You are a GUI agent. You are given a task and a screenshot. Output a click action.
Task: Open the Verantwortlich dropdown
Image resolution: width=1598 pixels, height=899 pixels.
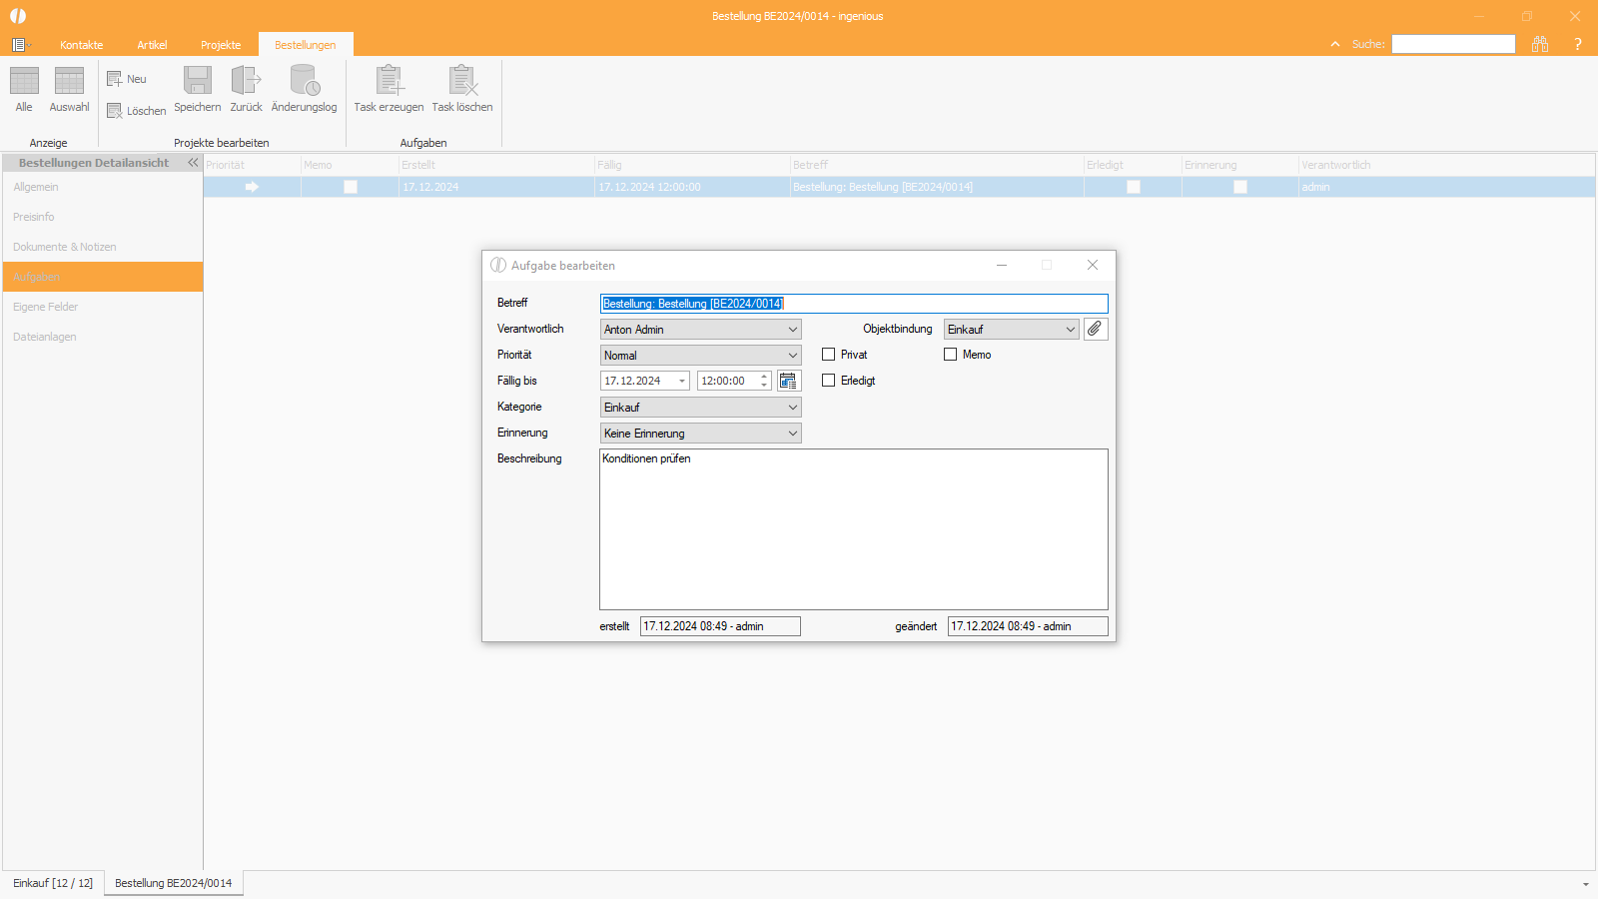click(701, 329)
